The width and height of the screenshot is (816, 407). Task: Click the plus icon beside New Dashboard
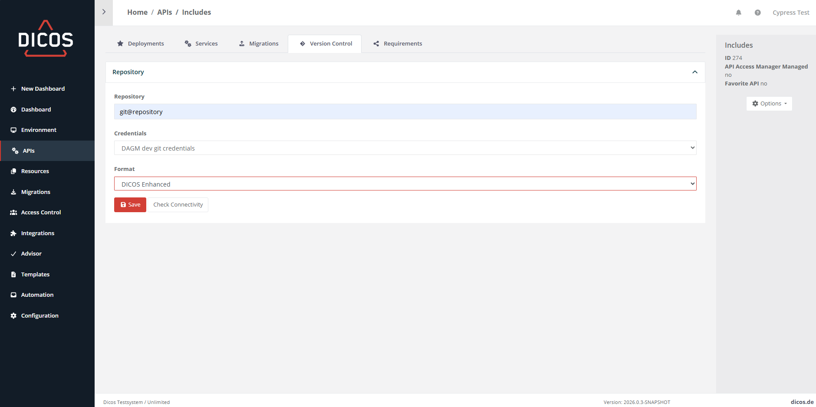[13, 89]
